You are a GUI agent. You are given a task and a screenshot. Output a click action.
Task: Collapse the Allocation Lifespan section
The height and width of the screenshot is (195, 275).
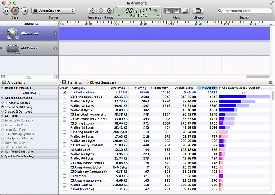point(2,98)
